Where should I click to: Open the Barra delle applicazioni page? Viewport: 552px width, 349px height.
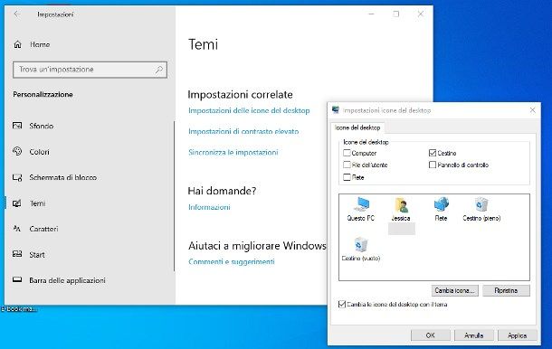[67, 280]
